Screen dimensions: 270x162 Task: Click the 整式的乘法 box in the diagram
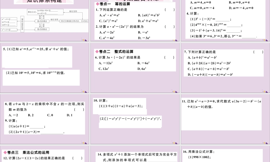pos(42,21)
